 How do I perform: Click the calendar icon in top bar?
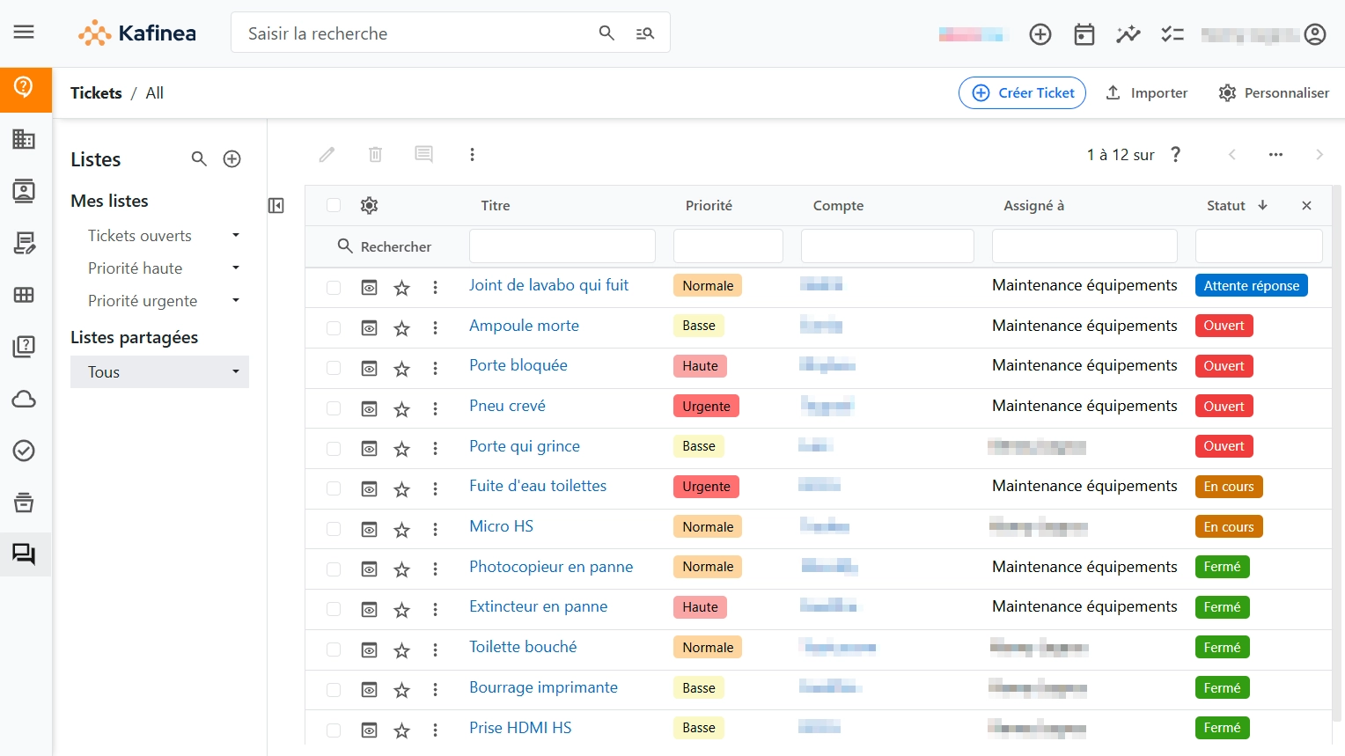click(x=1084, y=34)
